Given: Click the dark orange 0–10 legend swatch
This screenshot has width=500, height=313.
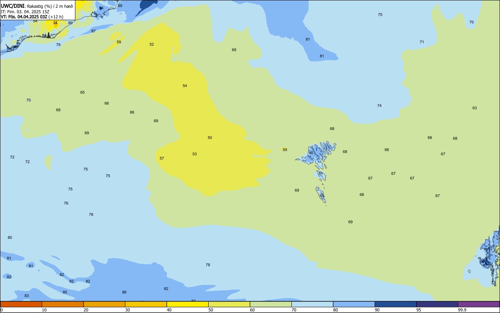Looking at the screenshot, I should tap(21, 304).
